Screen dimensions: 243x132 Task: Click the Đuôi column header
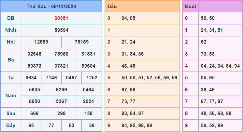(190, 6)
